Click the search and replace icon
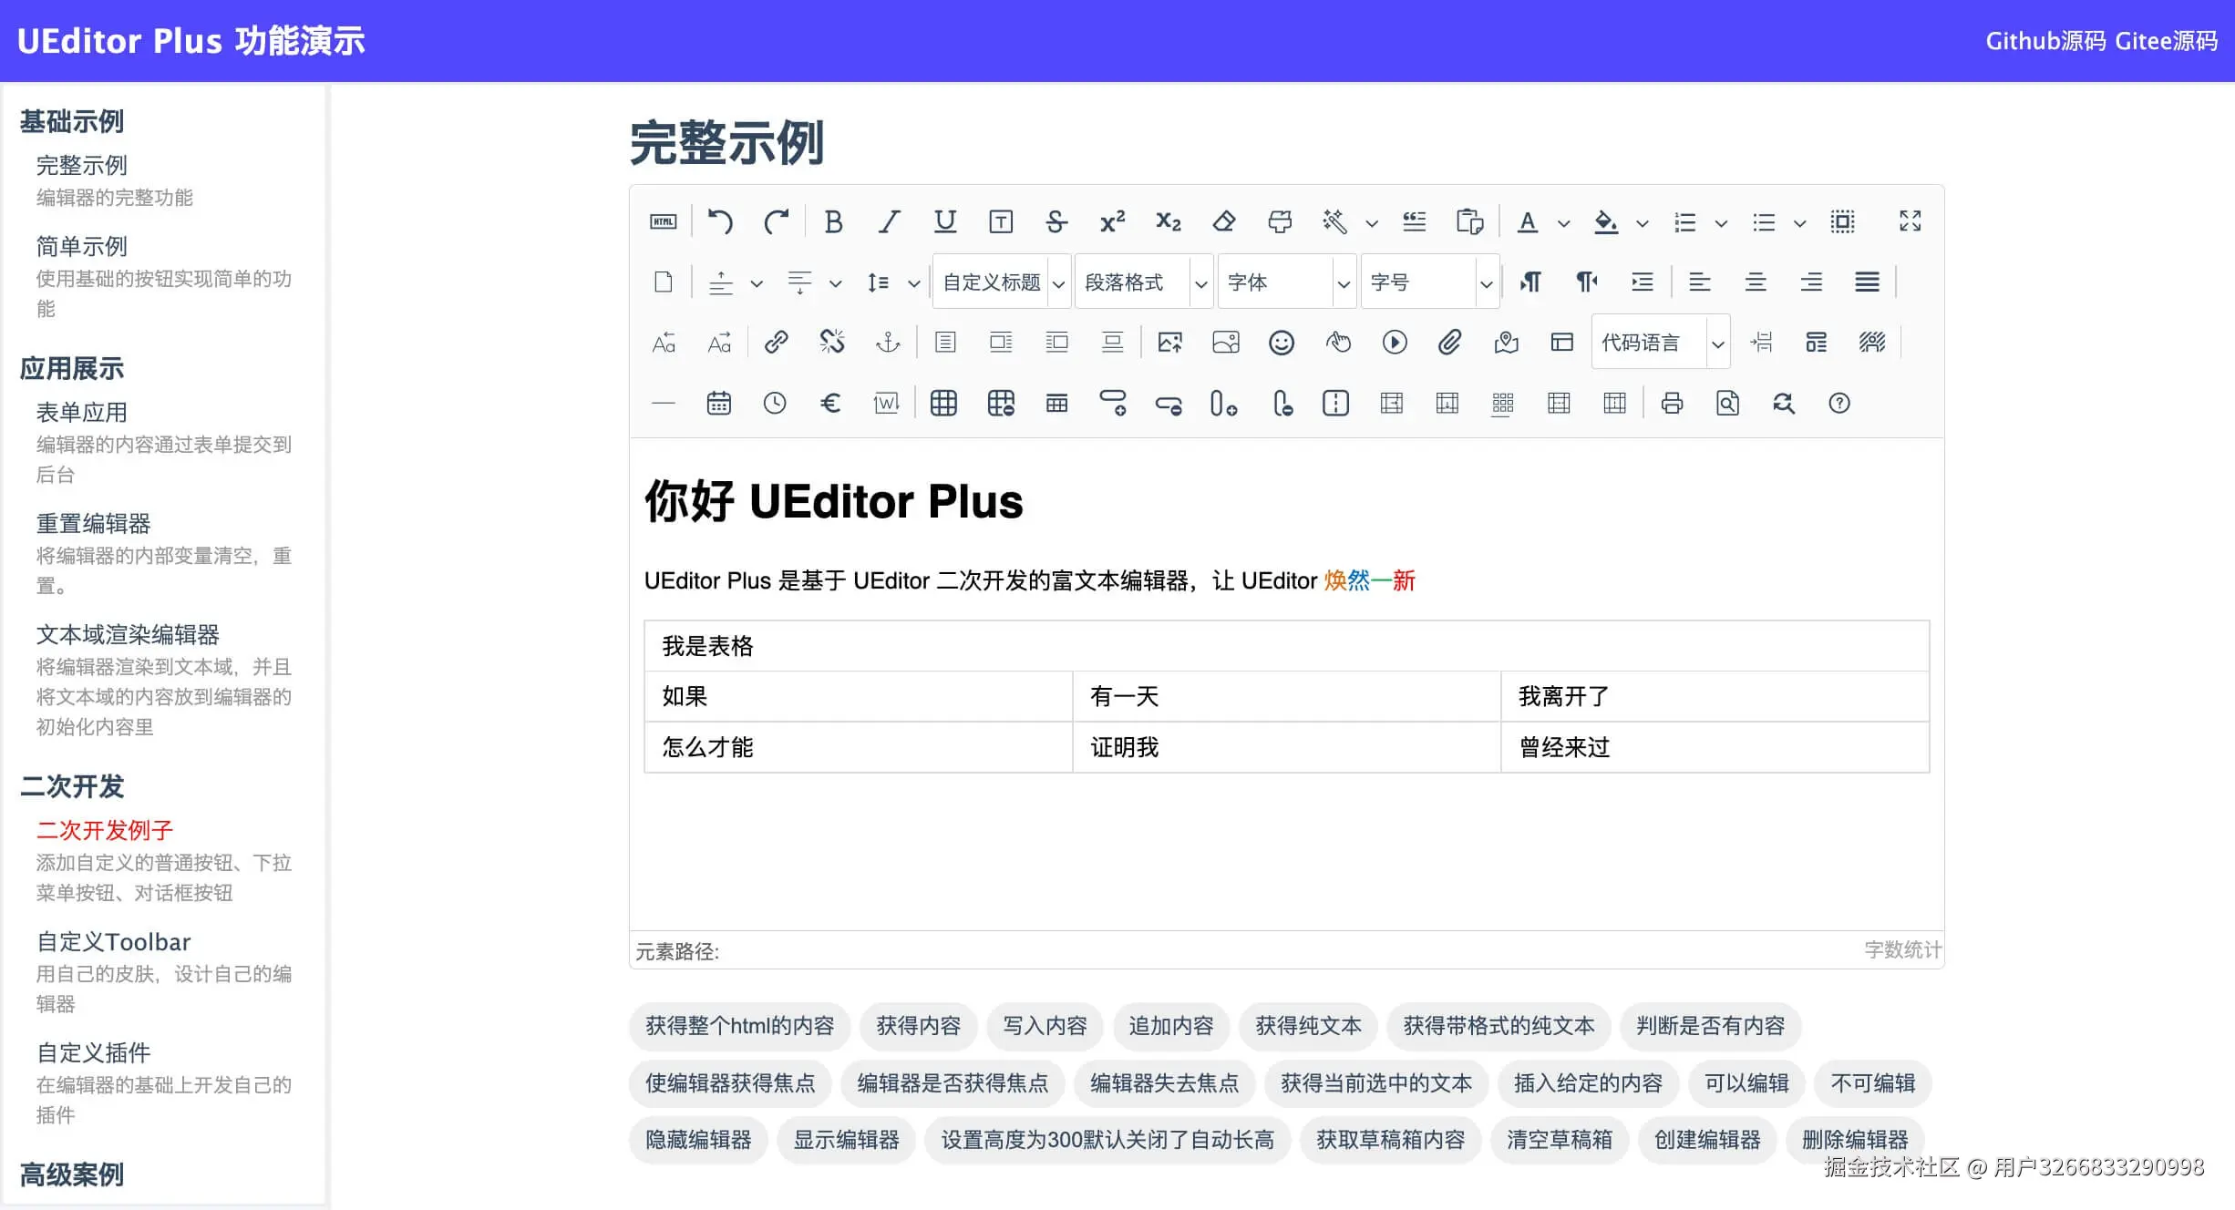The height and width of the screenshot is (1210, 2235). (1784, 403)
